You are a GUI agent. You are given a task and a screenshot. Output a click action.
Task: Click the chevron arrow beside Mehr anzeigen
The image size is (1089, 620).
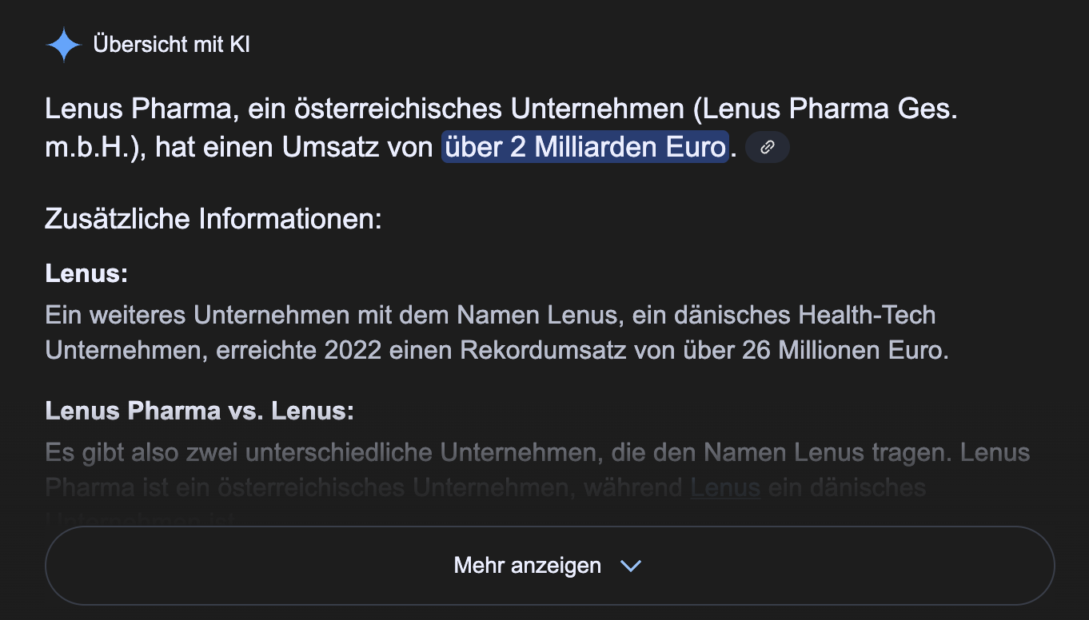coord(632,566)
